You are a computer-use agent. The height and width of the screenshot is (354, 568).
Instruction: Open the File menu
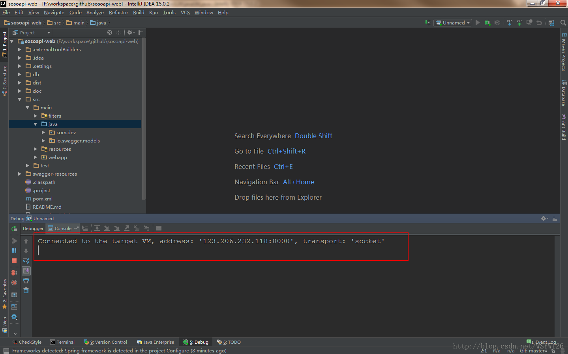6,13
